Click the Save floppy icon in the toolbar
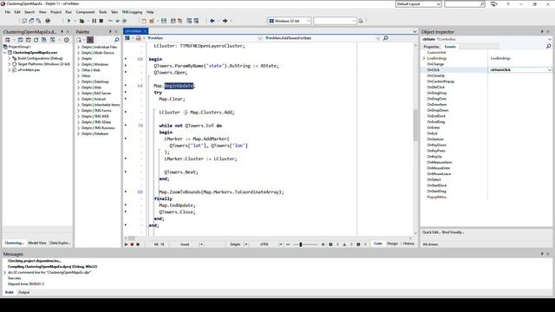Screen dimensions: 555x312 [164, 21]
